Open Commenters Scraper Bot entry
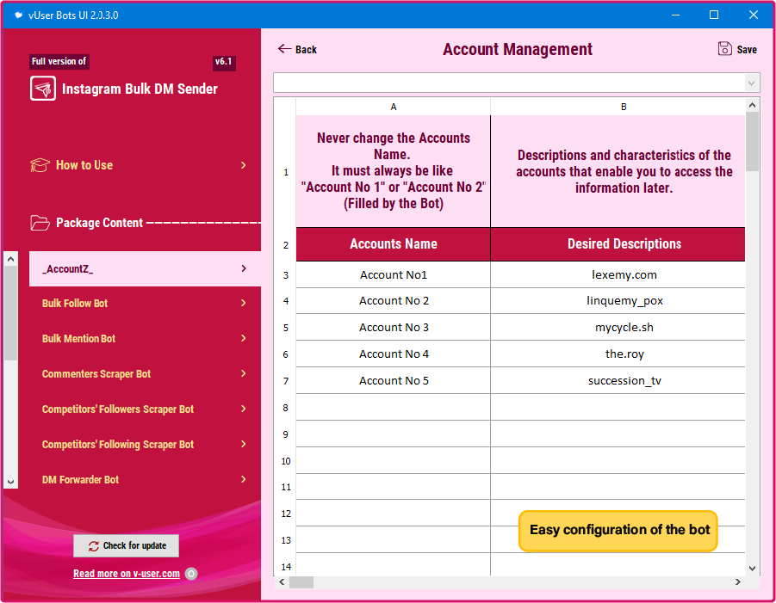This screenshot has width=776, height=603. tap(145, 374)
